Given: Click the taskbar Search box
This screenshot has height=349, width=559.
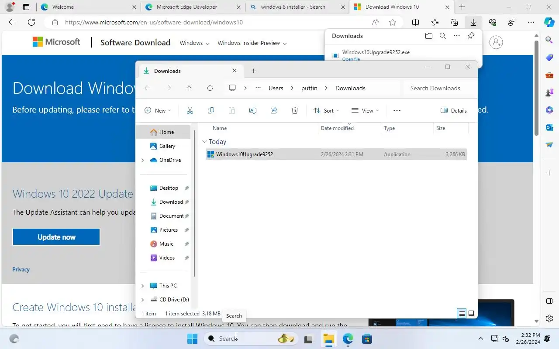Looking at the screenshot, I should (252, 339).
